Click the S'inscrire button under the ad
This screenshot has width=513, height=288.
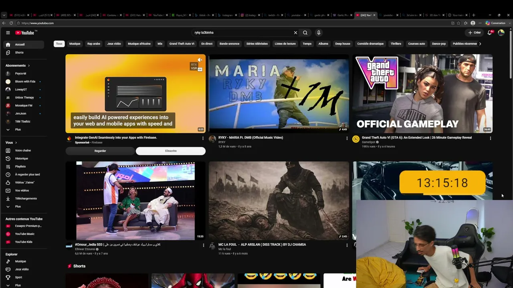(171, 151)
